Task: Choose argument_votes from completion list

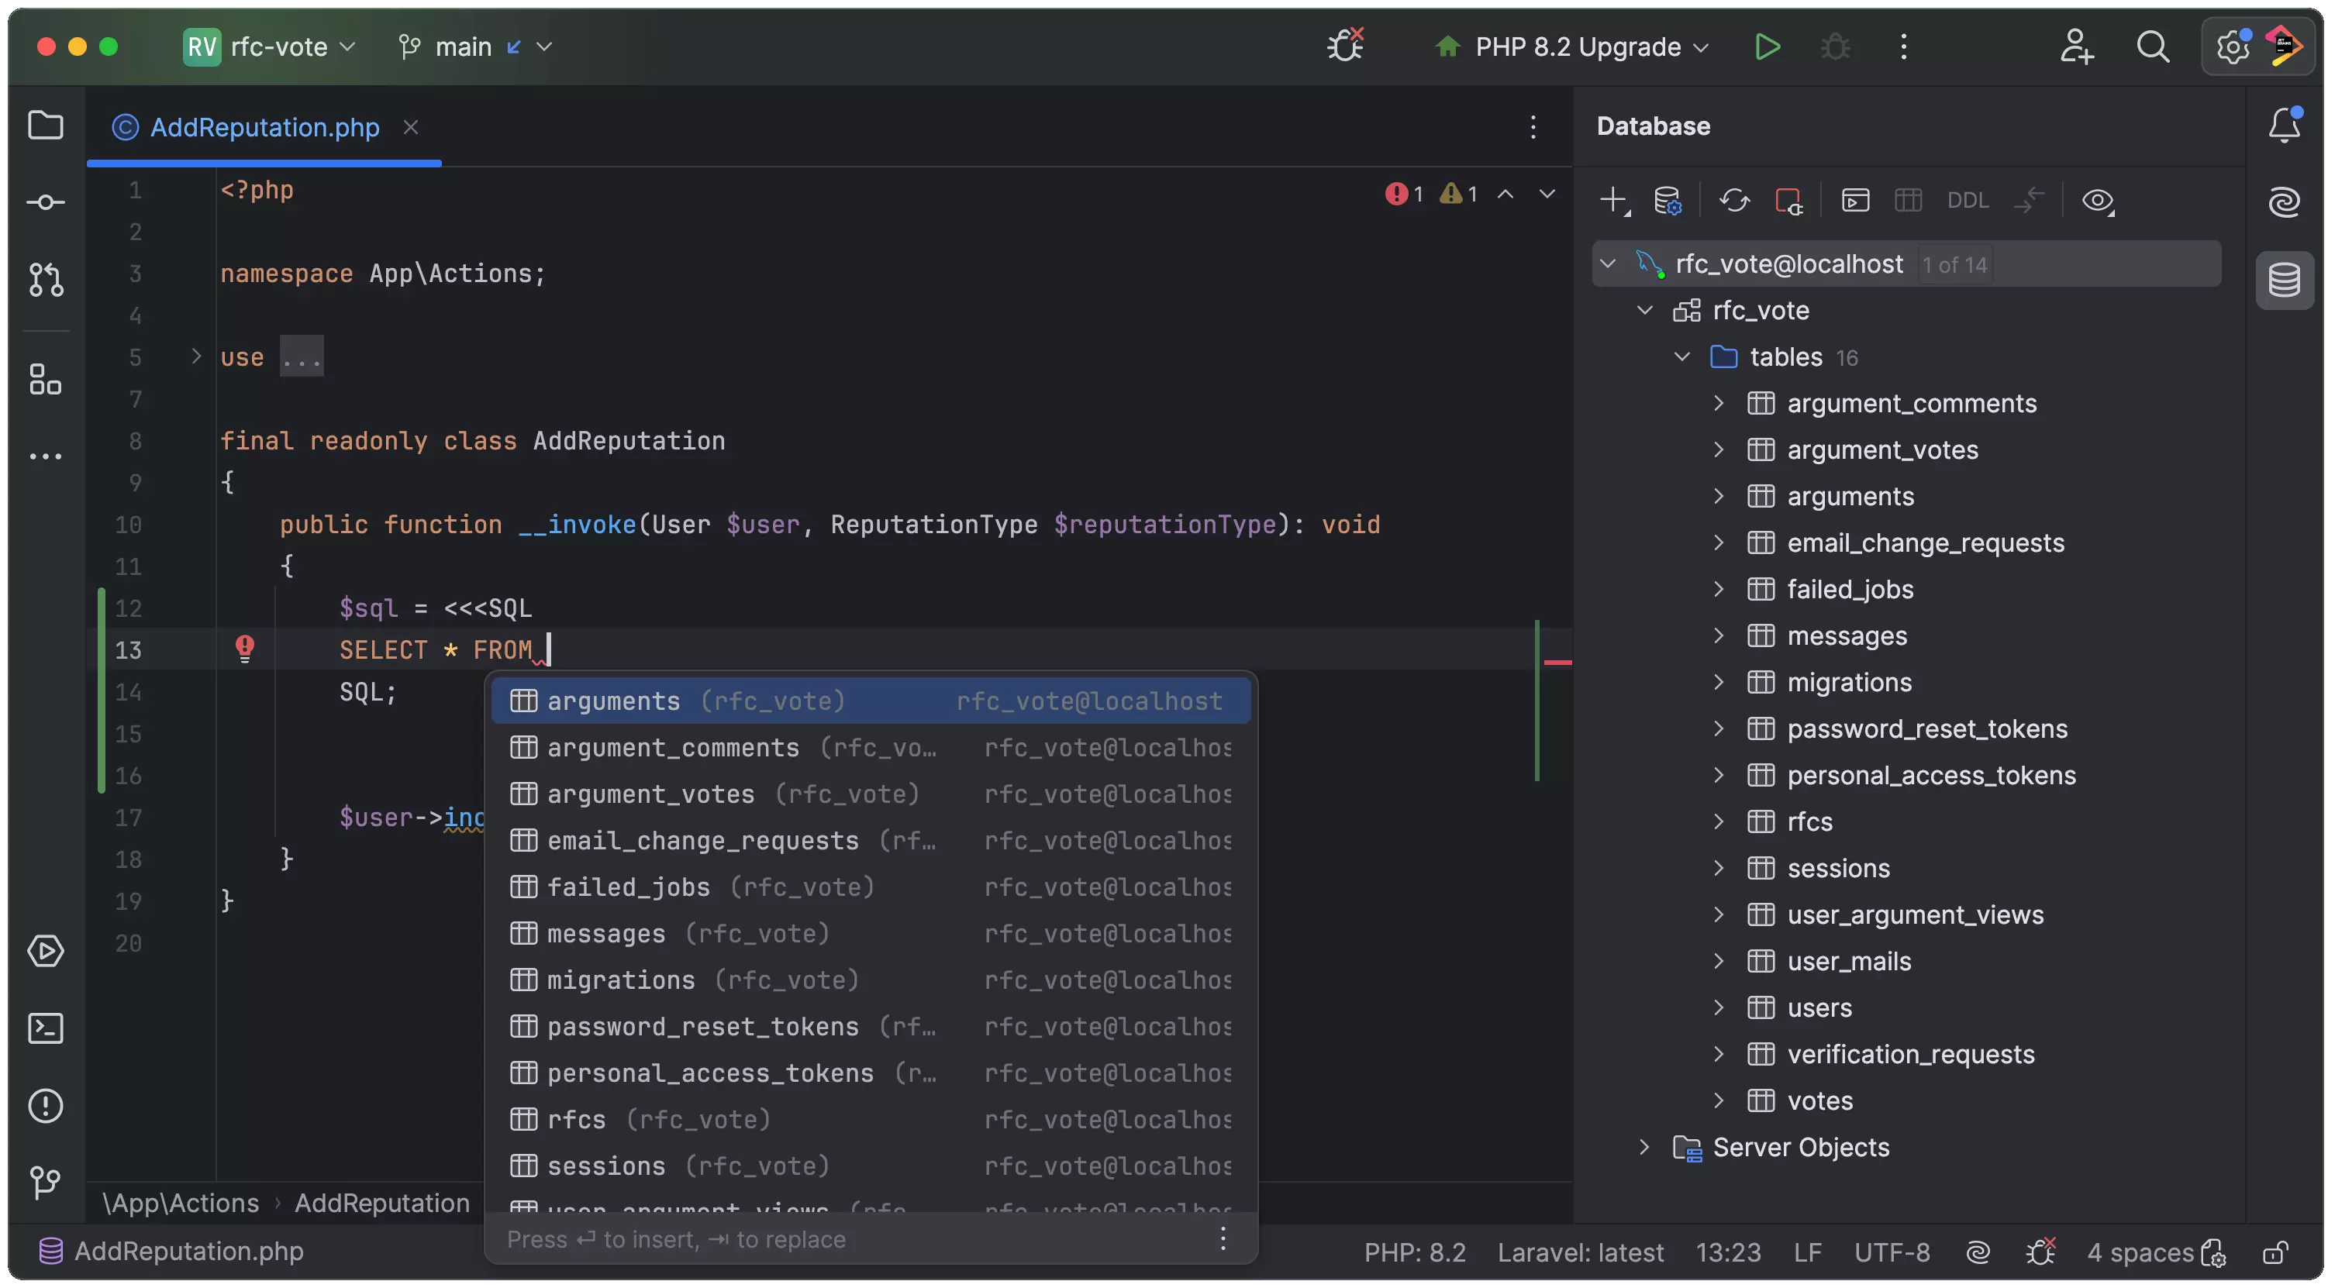Action: coord(650,794)
